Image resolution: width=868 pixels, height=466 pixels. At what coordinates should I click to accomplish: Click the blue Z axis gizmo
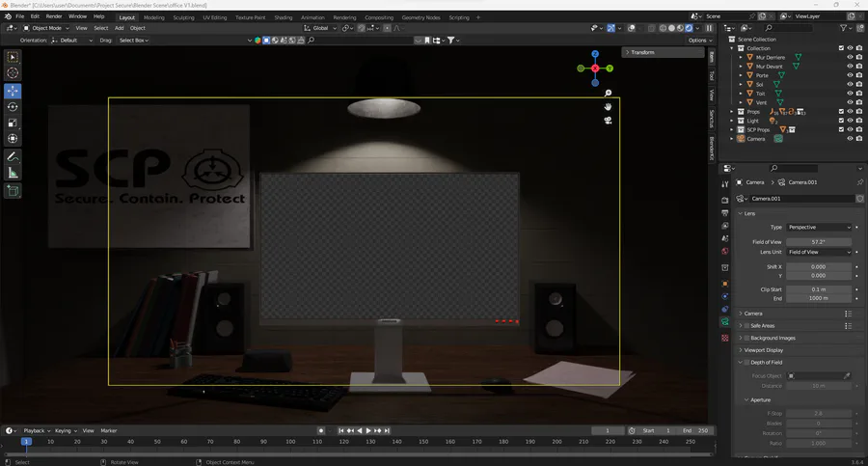(x=595, y=54)
